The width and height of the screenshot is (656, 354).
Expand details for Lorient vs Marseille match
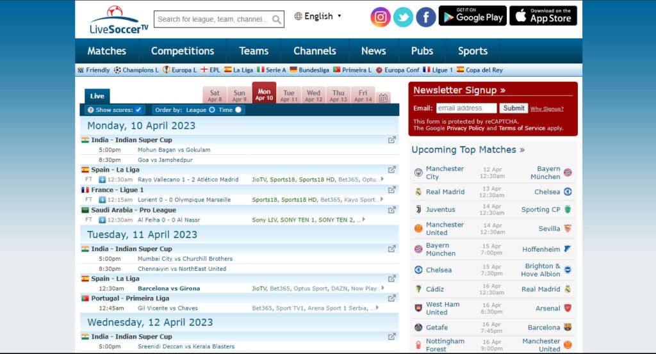pos(102,200)
